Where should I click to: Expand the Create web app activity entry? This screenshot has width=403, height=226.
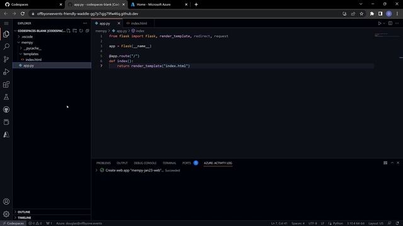pos(96,170)
